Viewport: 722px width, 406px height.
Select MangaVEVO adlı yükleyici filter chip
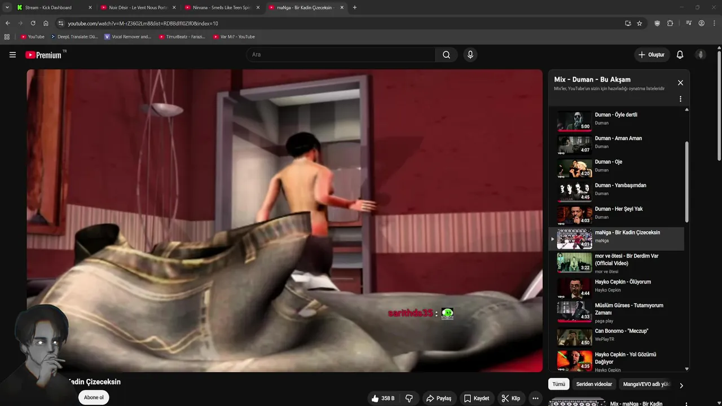(645, 384)
